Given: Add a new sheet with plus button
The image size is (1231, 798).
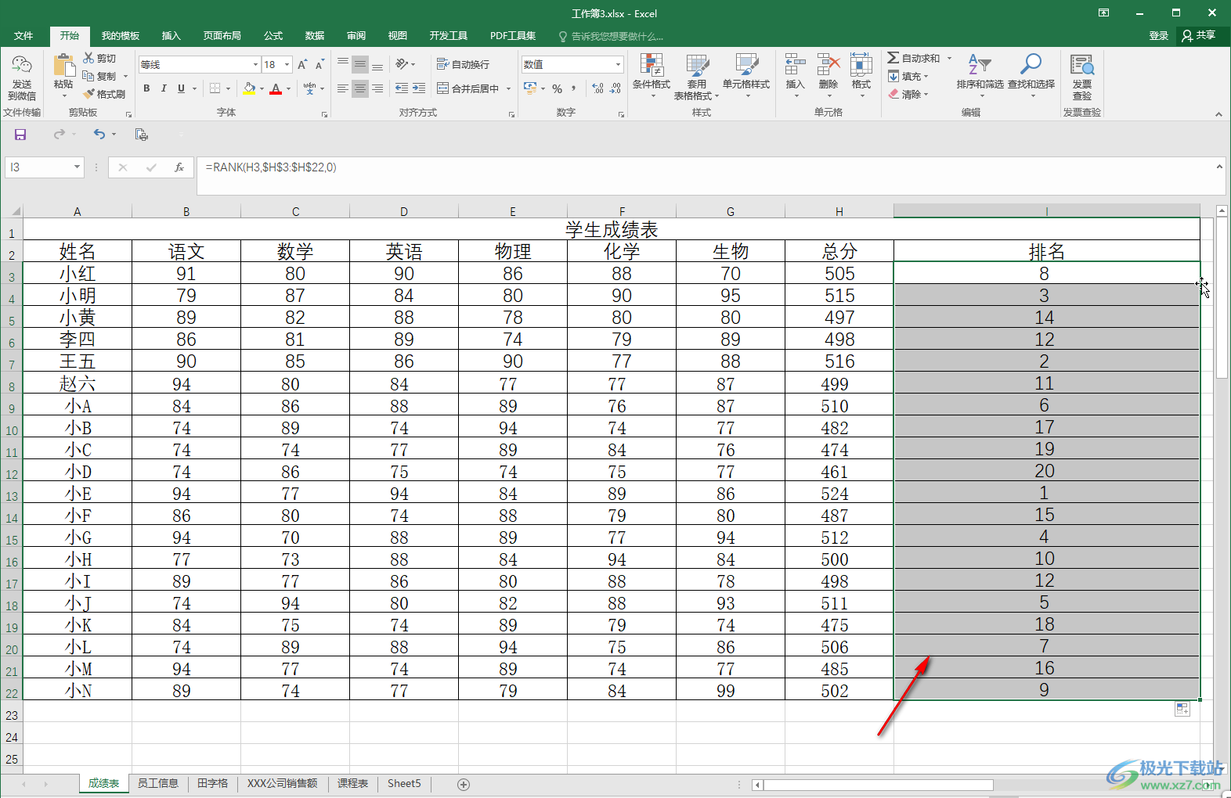Looking at the screenshot, I should point(464,784).
